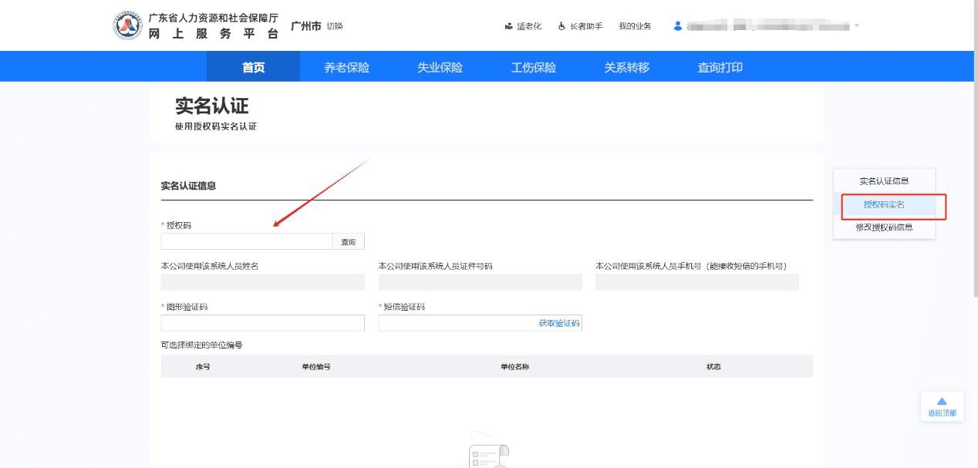Viewport: 978px width, 468px height.
Task: Click the user avatar icon
Action: pos(678,26)
